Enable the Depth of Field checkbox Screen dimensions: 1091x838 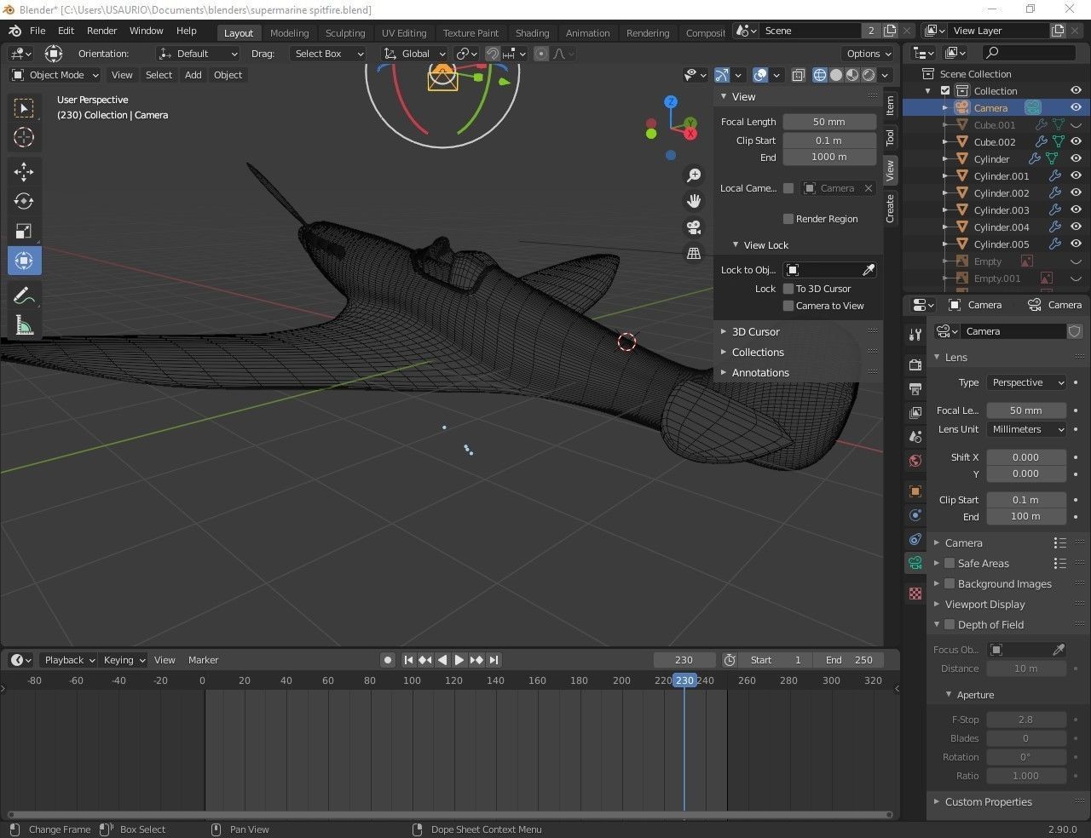click(x=950, y=624)
